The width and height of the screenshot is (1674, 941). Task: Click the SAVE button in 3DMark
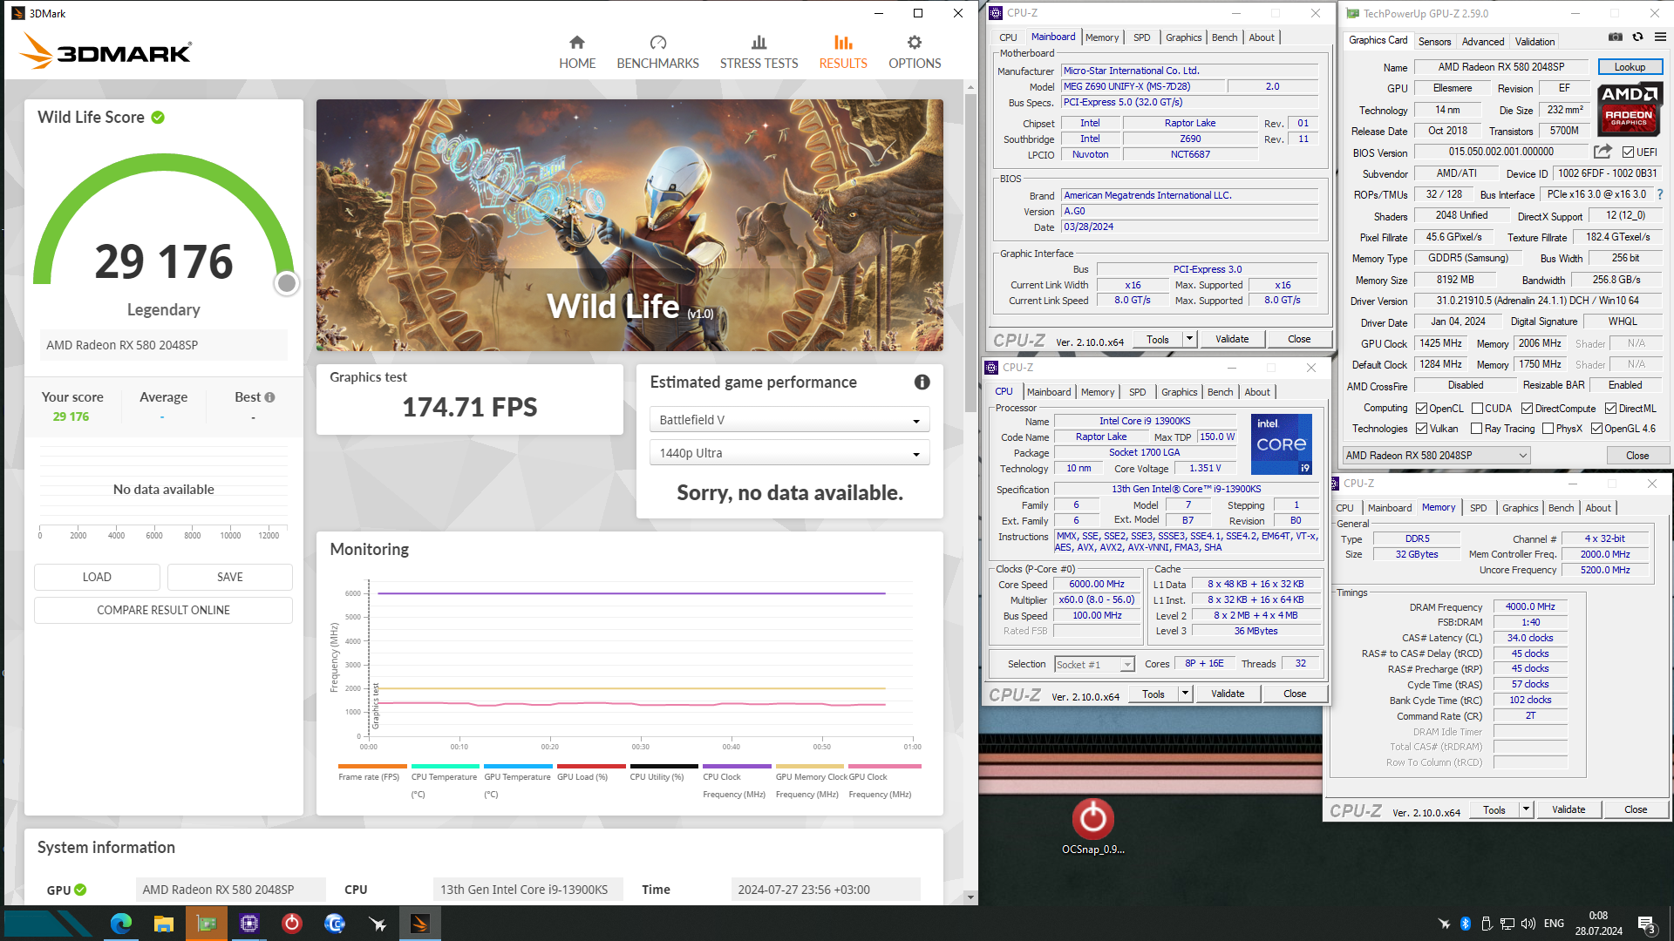coord(230,578)
